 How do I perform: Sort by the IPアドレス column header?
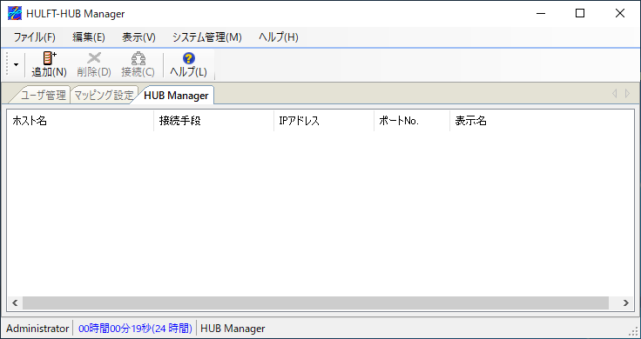(324, 121)
